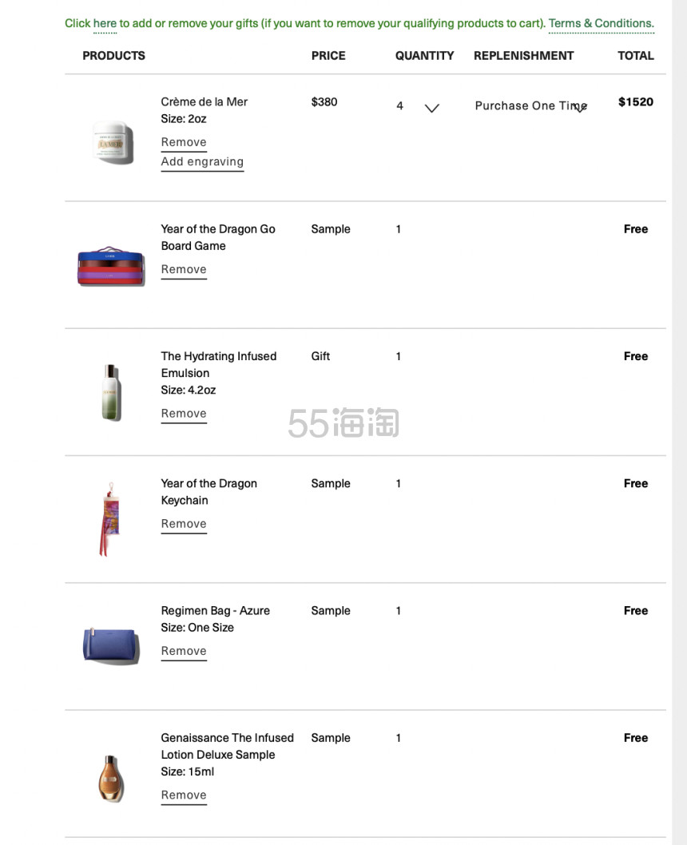
Task: Remove the Genaissance Infused Lotion Deluxe Sample
Action: (x=184, y=795)
